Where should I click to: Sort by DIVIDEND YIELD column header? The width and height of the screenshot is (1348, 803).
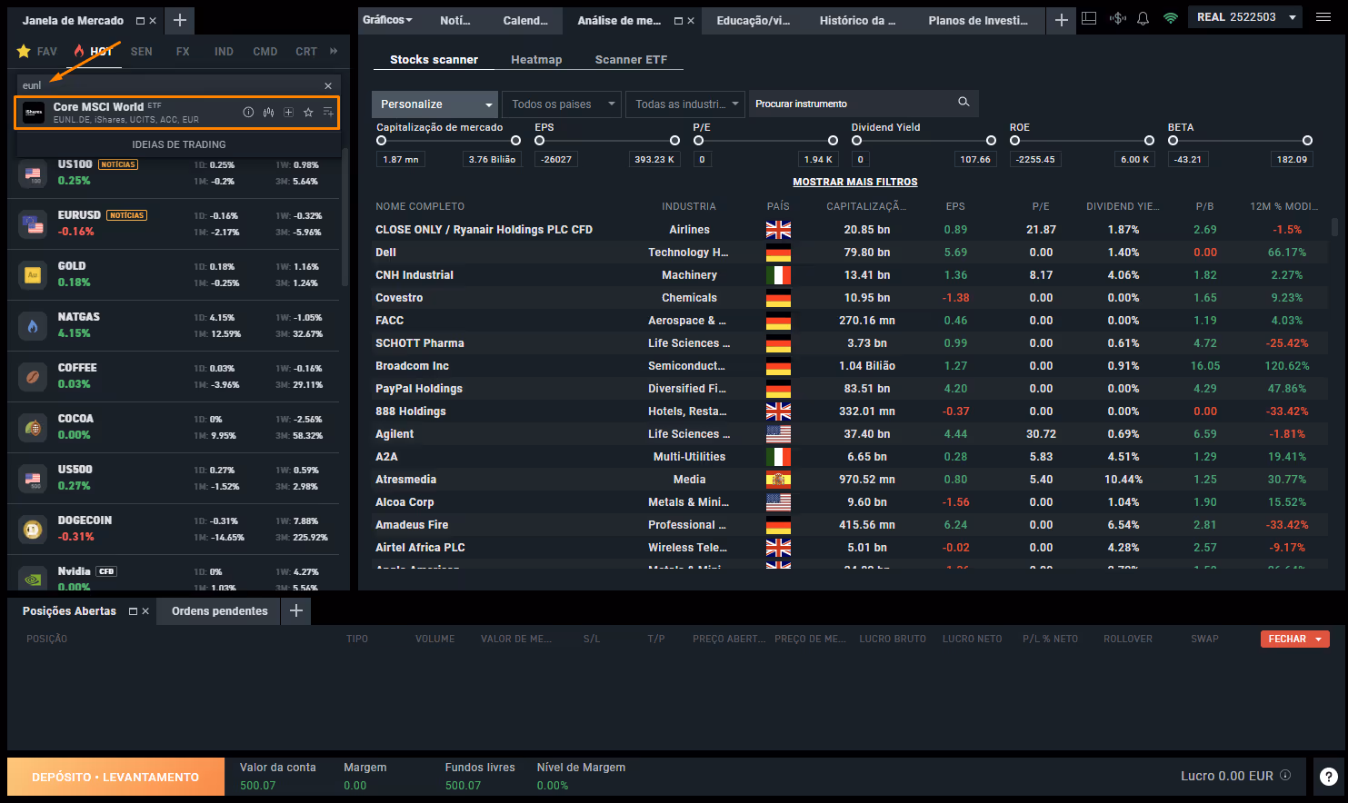tap(1123, 206)
